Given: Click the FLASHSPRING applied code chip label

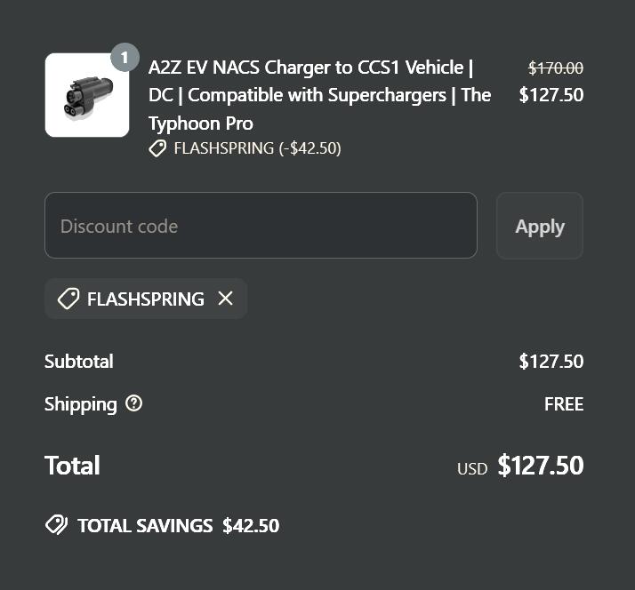Looking at the screenshot, I should 146,299.
